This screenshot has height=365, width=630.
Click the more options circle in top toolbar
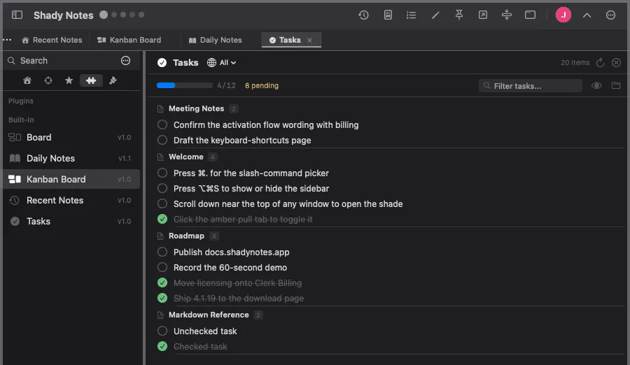pyautogui.click(x=610, y=15)
